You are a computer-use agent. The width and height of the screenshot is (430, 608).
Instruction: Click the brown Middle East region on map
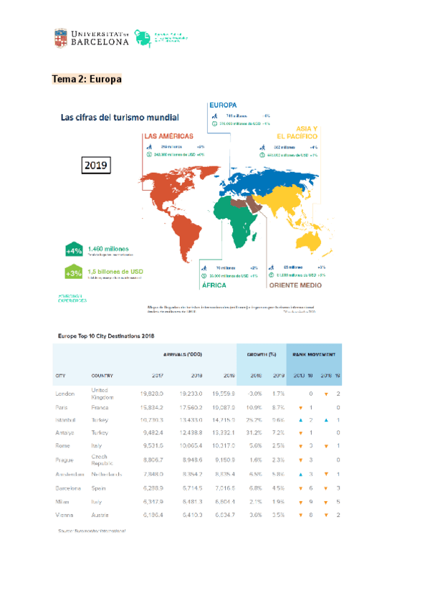(x=247, y=203)
